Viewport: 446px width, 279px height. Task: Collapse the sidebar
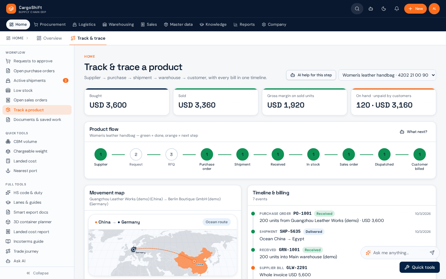click(37, 273)
